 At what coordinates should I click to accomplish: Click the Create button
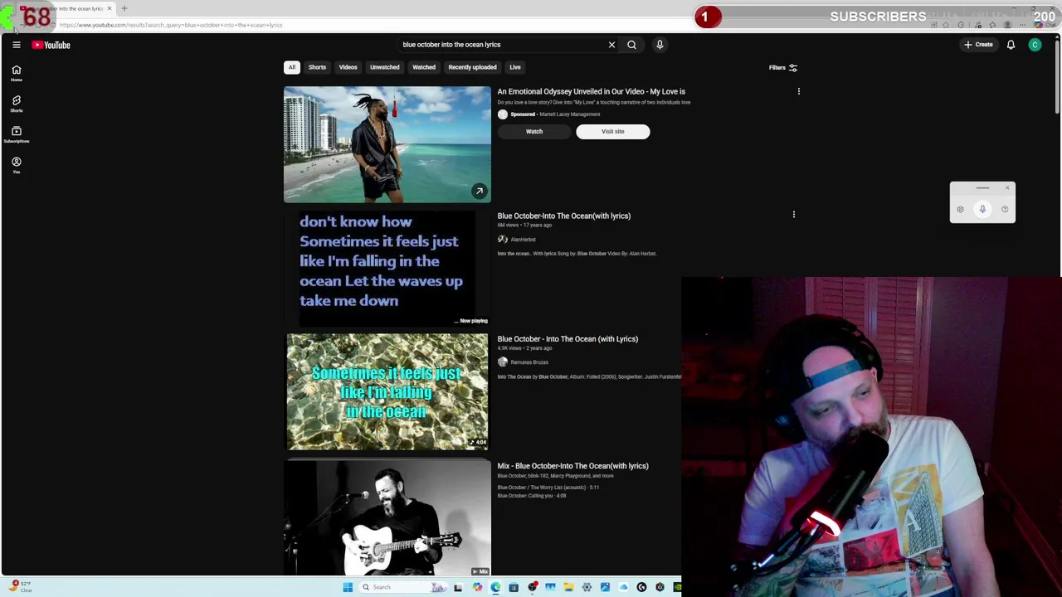978,45
